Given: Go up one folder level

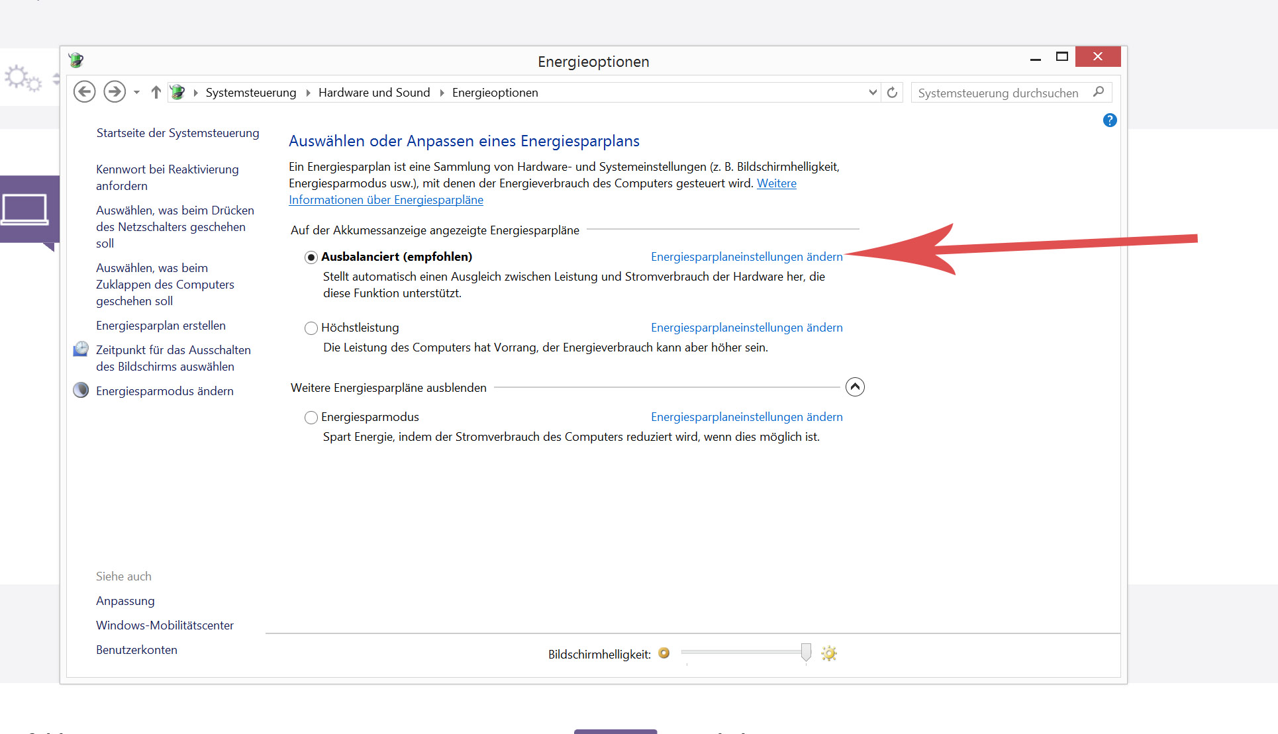Looking at the screenshot, I should [156, 92].
